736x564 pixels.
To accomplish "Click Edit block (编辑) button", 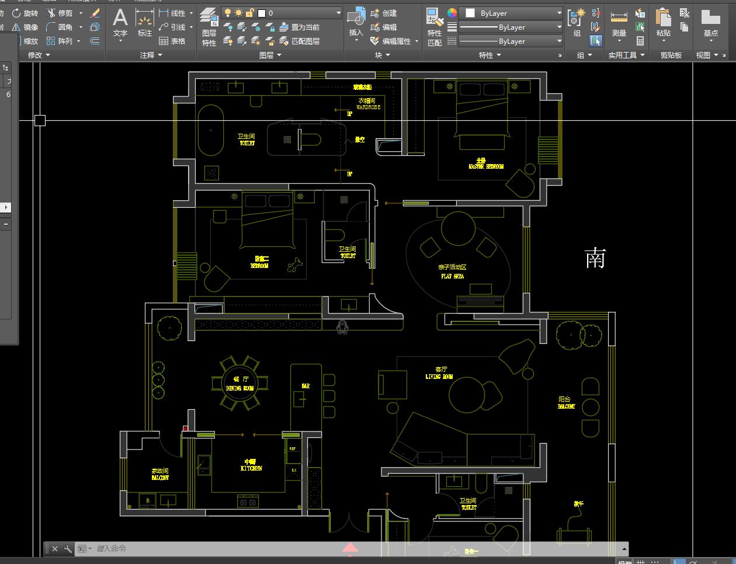I will [x=384, y=27].
